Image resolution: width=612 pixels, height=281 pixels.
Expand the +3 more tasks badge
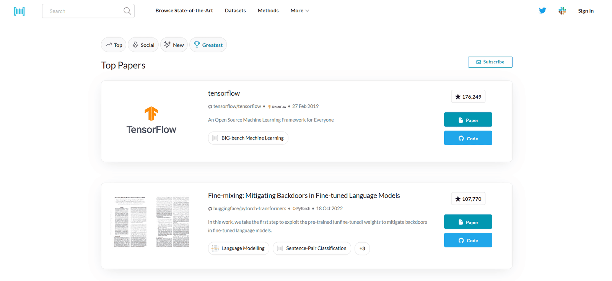(362, 249)
